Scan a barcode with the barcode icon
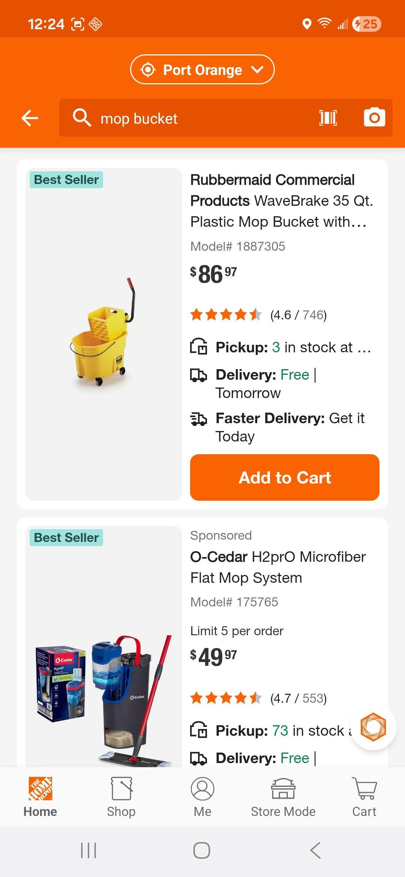 point(328,118)
